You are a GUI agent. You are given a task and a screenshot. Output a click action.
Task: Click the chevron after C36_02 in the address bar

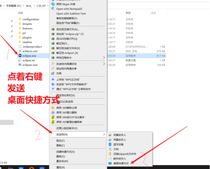[x=48, y=6]
